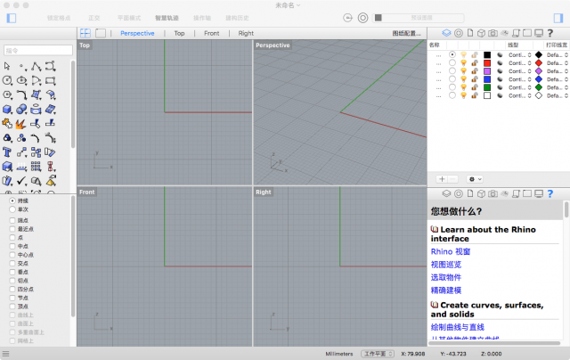
Task: Enable the 交点 intersection snap checkbox
Action: pyautogui.click(x=12, y=263)
